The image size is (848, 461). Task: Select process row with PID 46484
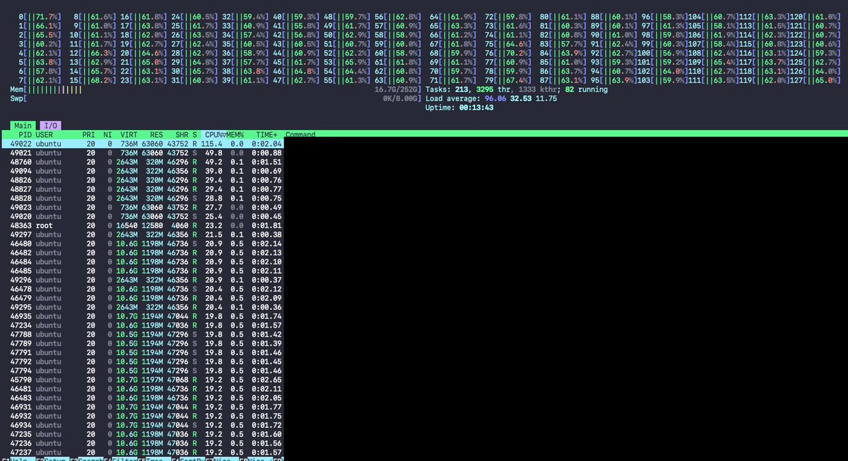141,263
